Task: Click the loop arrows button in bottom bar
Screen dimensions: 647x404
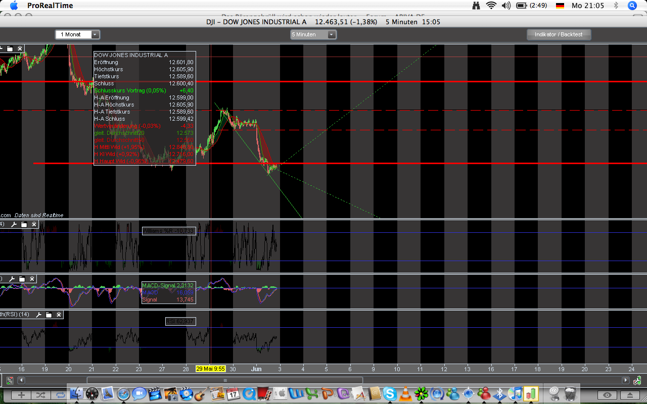Action: 60,395
